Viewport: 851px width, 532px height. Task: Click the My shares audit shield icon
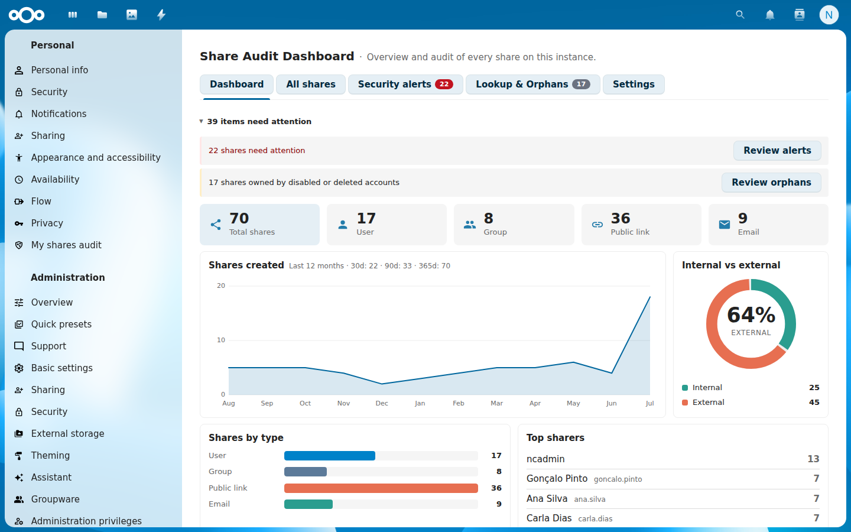(x=19, y=245)
